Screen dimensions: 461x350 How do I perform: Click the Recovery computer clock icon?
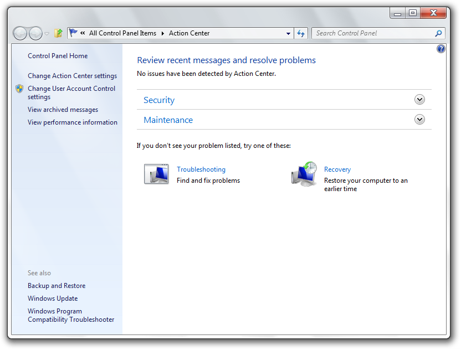[304, 174]
